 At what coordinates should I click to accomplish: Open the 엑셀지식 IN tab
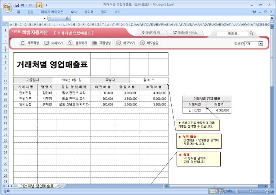coord(151,32)
